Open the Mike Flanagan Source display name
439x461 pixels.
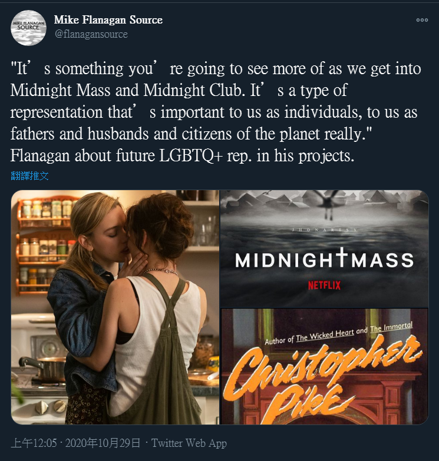[x=108, y=19]
